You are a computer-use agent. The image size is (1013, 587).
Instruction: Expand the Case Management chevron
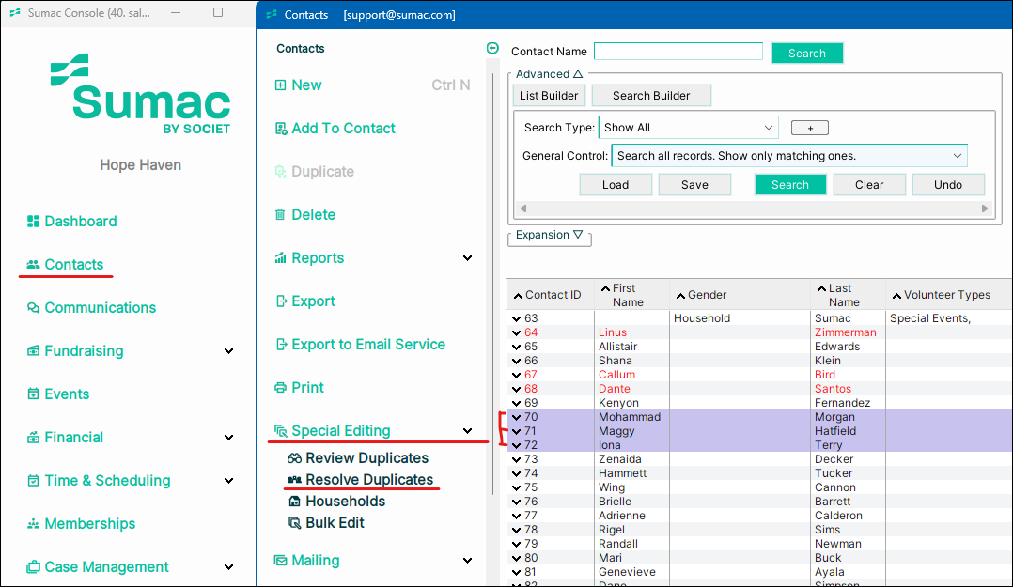(228, 567)
